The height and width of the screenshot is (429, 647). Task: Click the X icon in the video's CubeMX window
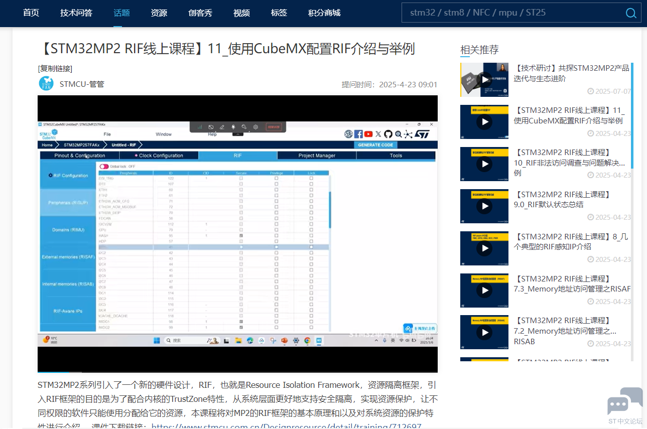tap(378, 134)
